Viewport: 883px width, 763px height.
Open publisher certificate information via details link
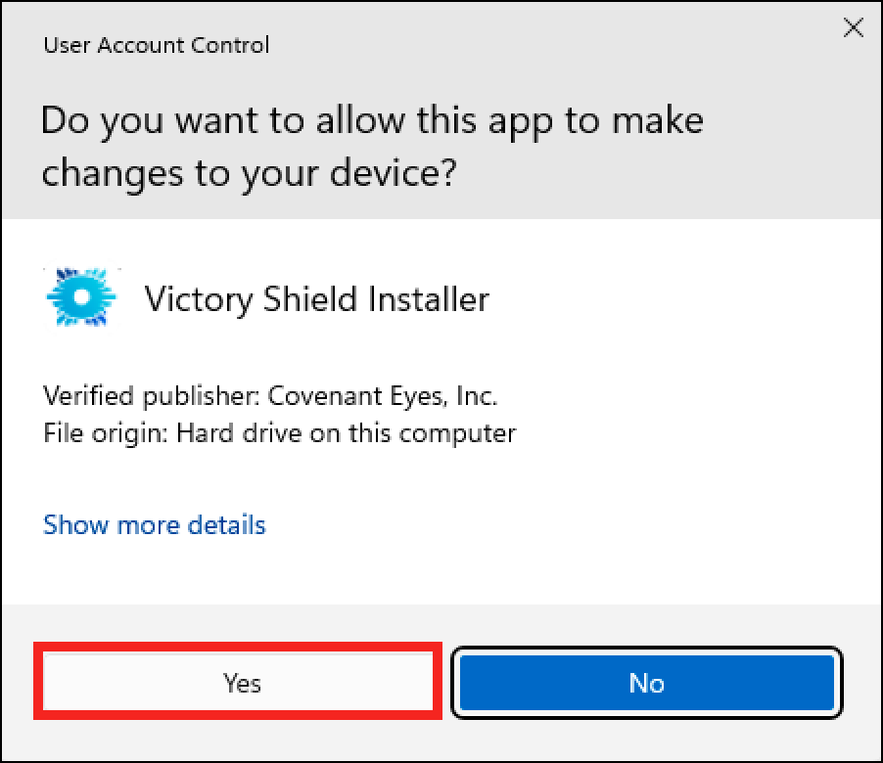(153, 525)
